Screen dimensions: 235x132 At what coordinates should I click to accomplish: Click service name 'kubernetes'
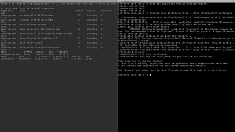tap(7, 59)
